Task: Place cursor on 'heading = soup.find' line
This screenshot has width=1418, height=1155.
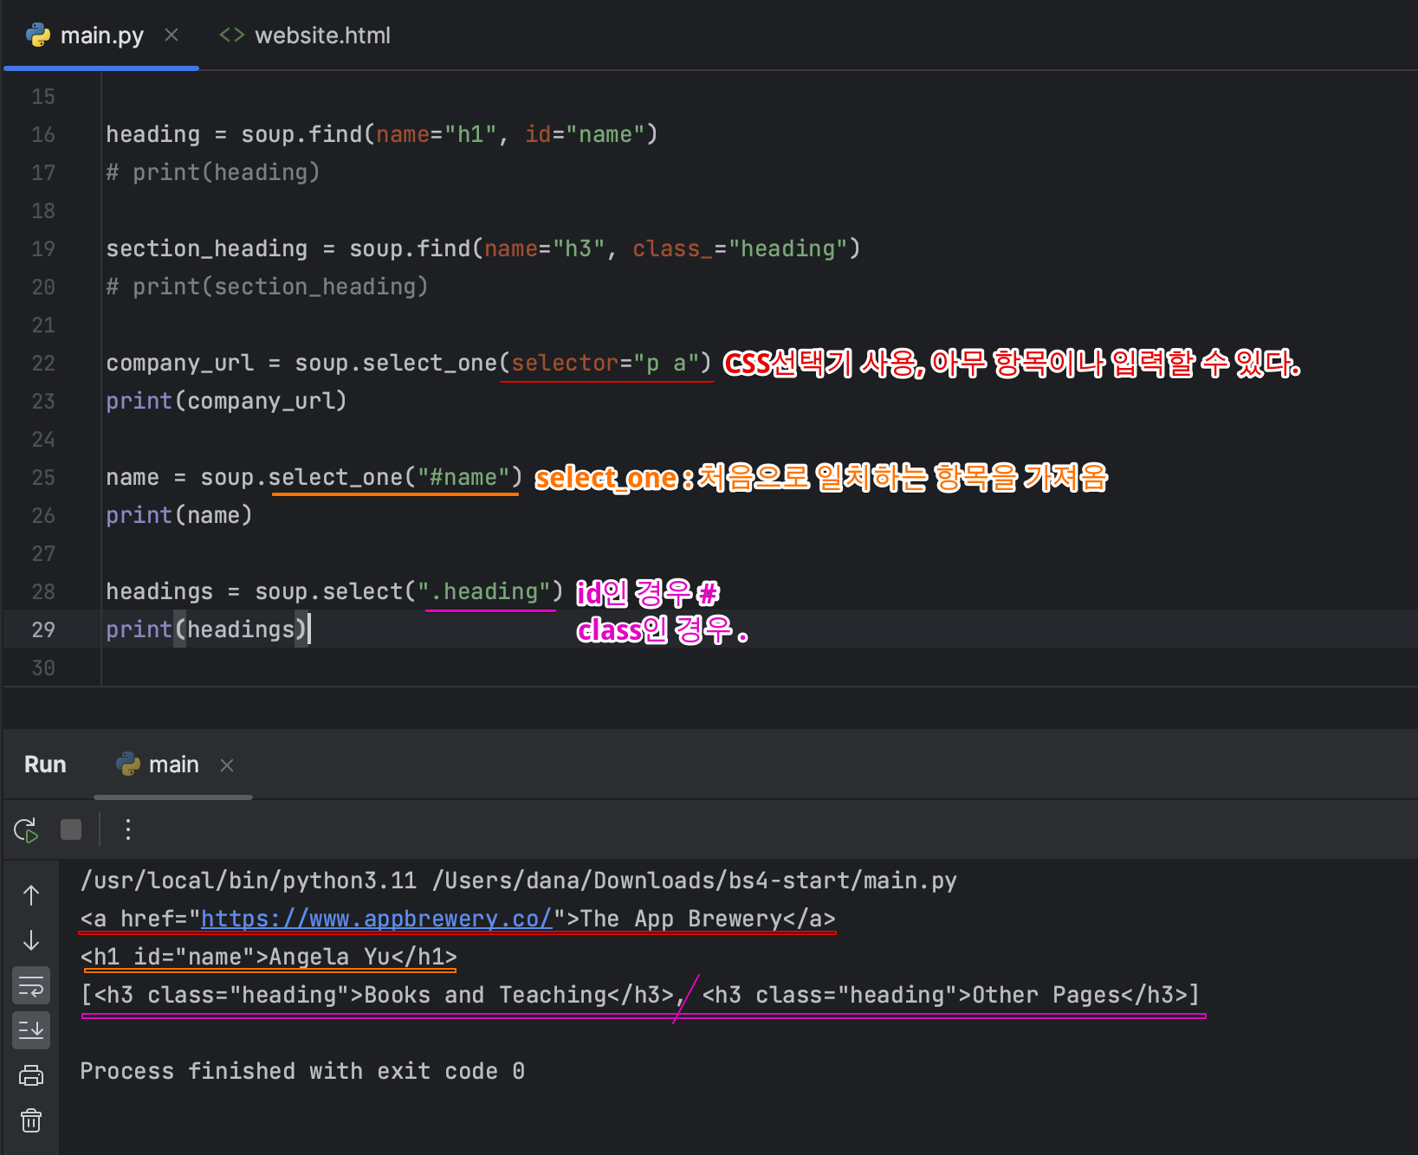Action: click(x=382, y=134)
